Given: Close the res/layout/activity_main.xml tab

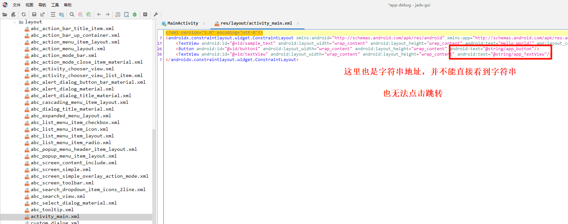Looking at the screenshot, I should 298,23.
